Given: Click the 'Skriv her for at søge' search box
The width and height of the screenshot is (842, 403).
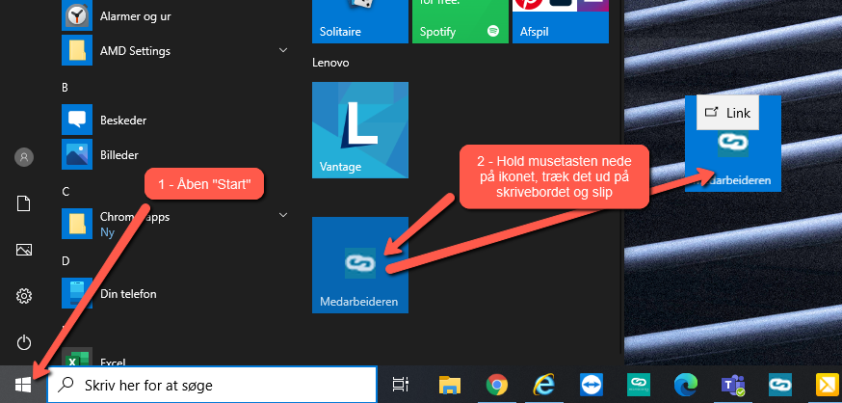Looking at the screenshot, I should (x=212, y=385).
